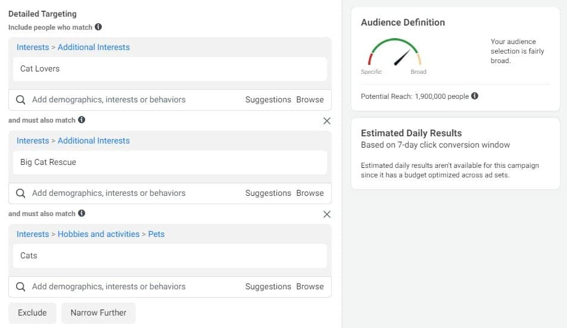Click the Narrow Further button

[x=98, y=313]
